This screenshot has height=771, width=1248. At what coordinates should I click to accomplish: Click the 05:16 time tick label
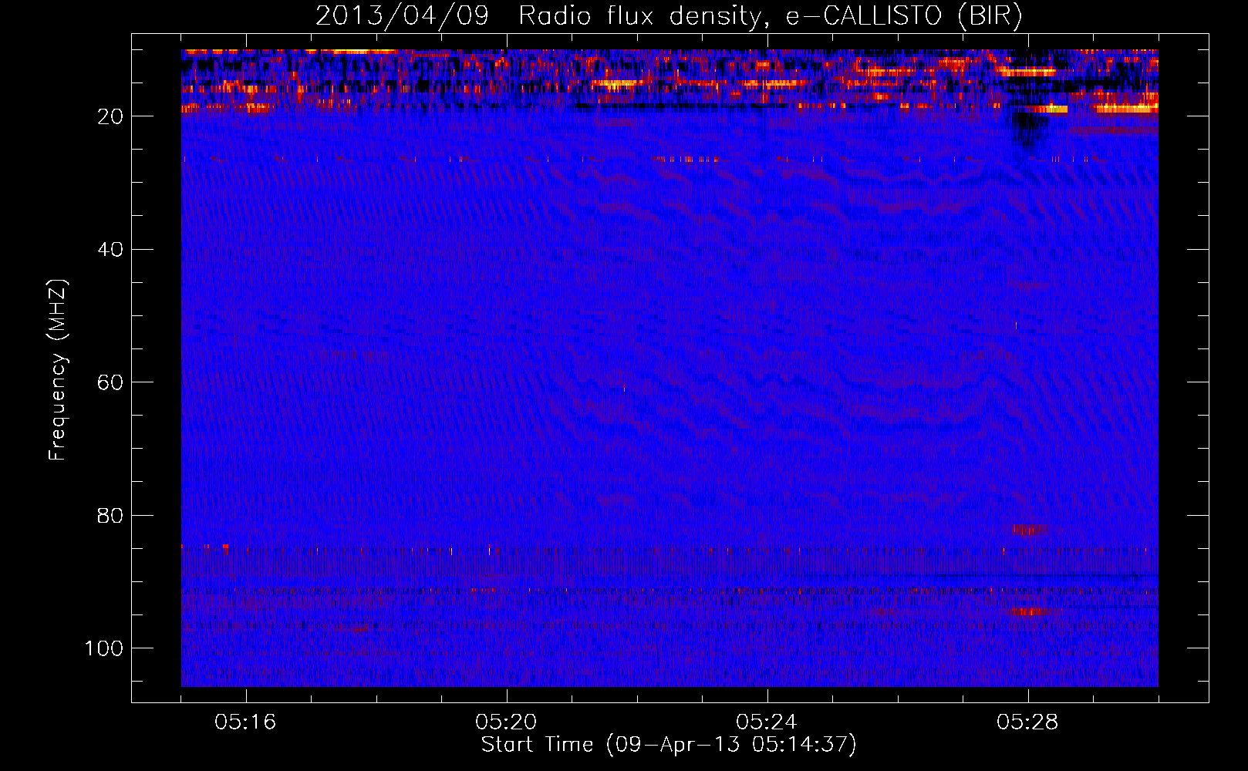point(245,722)
